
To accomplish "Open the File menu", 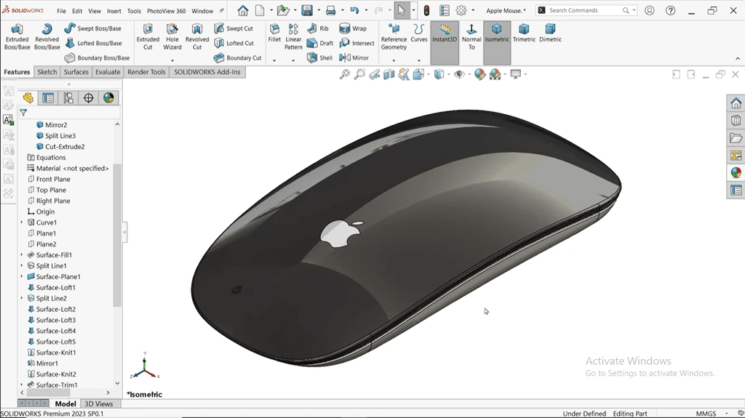I will pyautogui.click(x=61, y=11).
